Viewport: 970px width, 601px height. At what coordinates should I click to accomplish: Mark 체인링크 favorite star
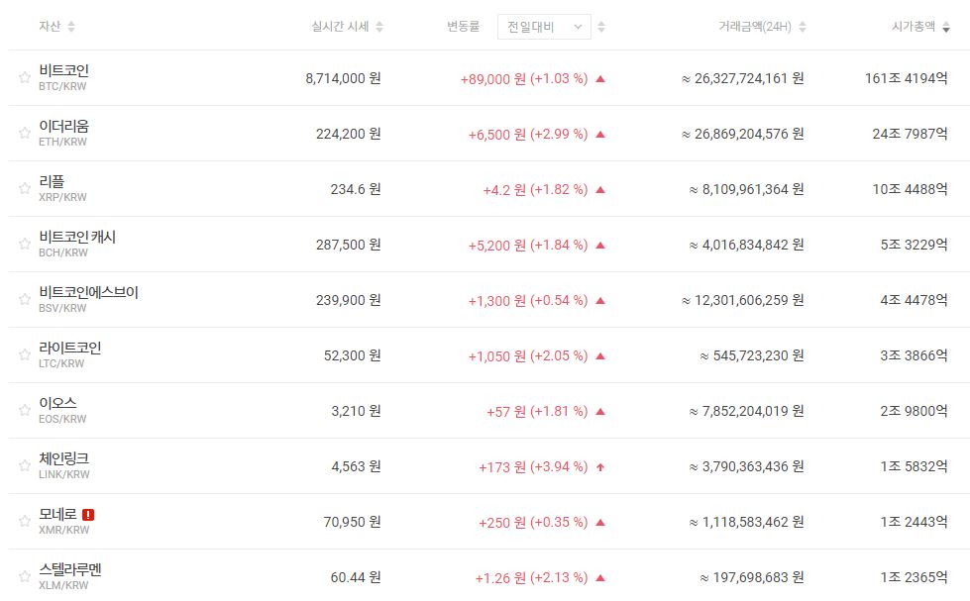coord(25,465)
